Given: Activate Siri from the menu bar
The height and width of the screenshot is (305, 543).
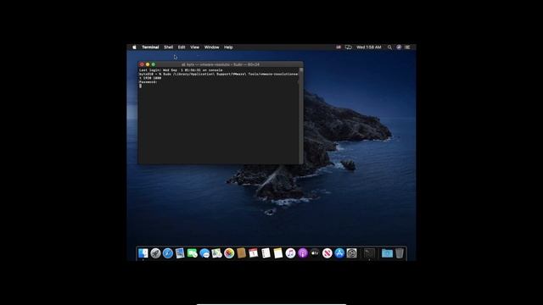Looking at the screenshot, I should [x=399, y=47].
